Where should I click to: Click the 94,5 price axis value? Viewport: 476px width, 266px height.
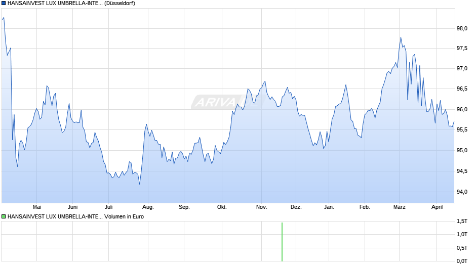[462, 171]
